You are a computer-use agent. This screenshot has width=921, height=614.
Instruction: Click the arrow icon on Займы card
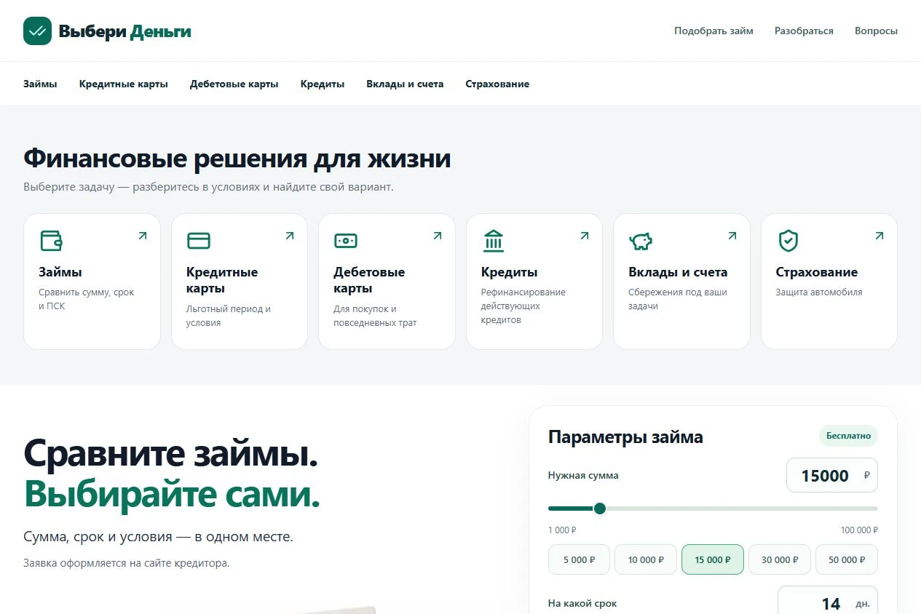pos(142,236)
